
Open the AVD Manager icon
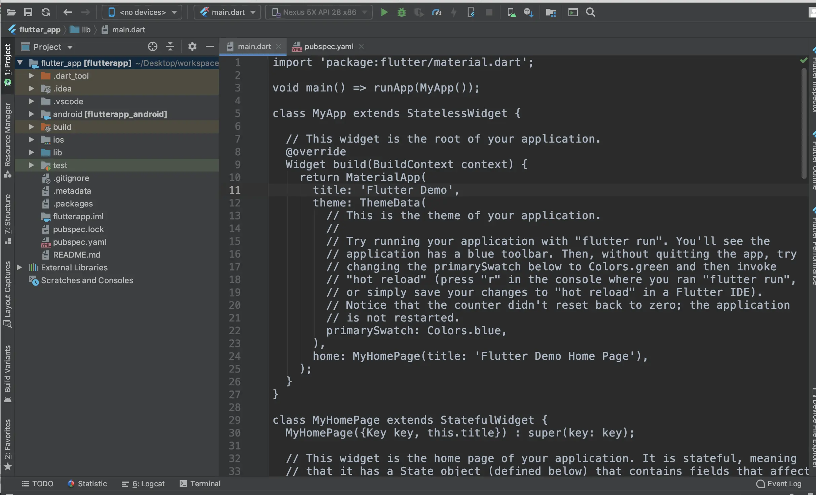pyautogui.click(x=511, y=12)
